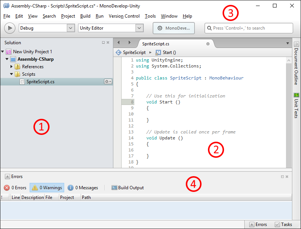The height and width of the screenshot is (229, 301).
Task: Click the scroll up arrow in the editor
Action: (x=289, y=61)
